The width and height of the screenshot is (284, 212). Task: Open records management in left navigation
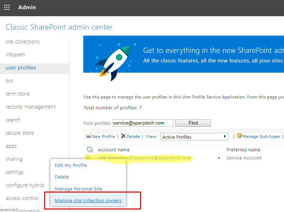click(x=30, y=107)
